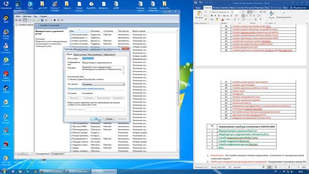This screenshot has width=309, height=174.
Task: Open the Файл menu in Services window
Action: [x=18, y=16]
